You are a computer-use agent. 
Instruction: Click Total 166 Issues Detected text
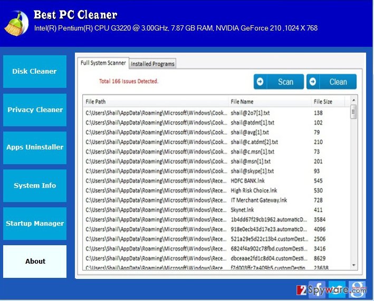click(129, 82)
